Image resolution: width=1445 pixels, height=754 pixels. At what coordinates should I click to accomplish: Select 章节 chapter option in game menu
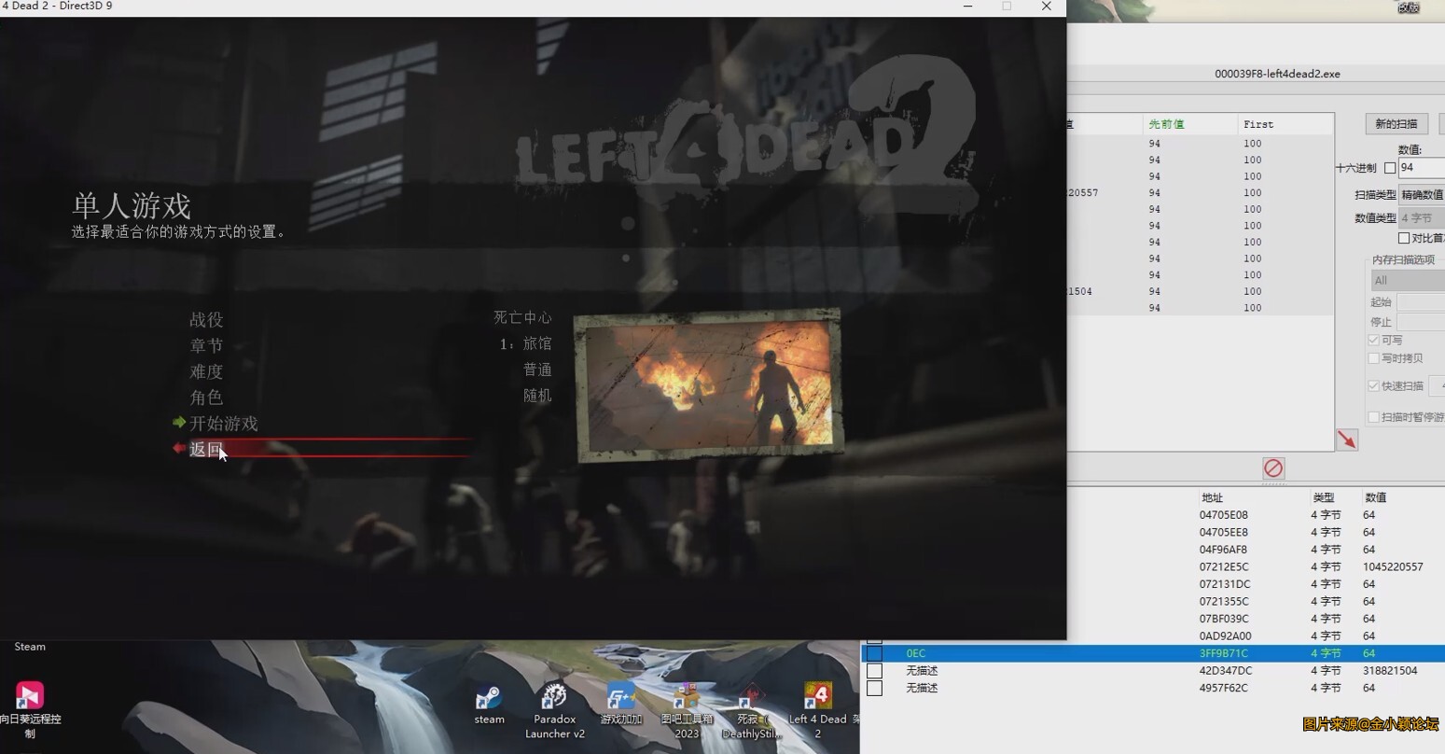point(206,346)
